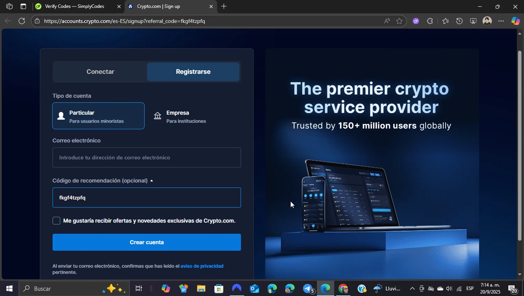The width and height of the screenshot is (524, 296).
Task: Click the referral code field fkgf4tzpfq
Action: pyautogui.click(x=147, y=197)
